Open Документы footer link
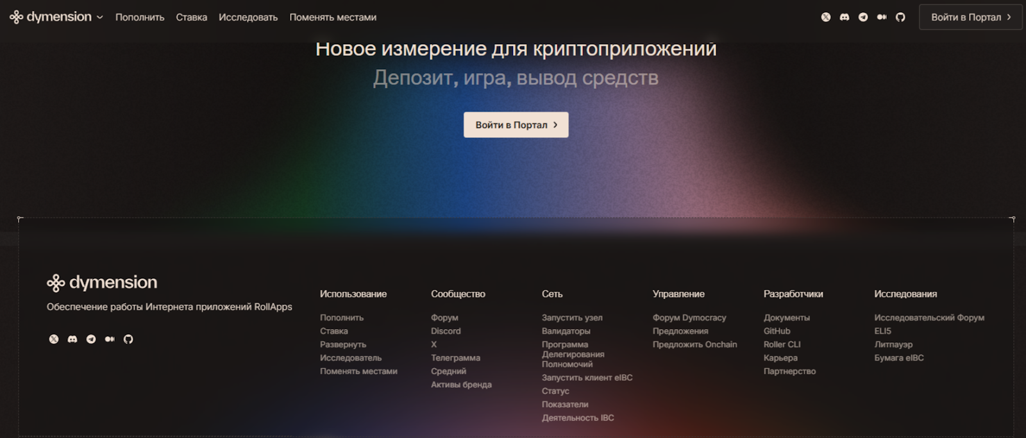This screenshot has height=438, width=1026. tap(787, 317)
